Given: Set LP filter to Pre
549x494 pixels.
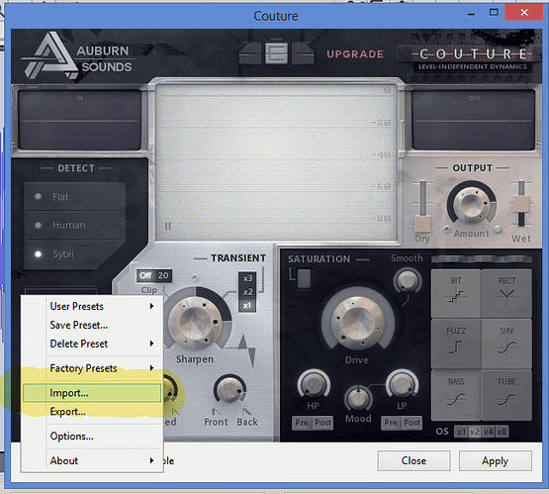Looking at the screenshot, I should [x=391, y=423].
